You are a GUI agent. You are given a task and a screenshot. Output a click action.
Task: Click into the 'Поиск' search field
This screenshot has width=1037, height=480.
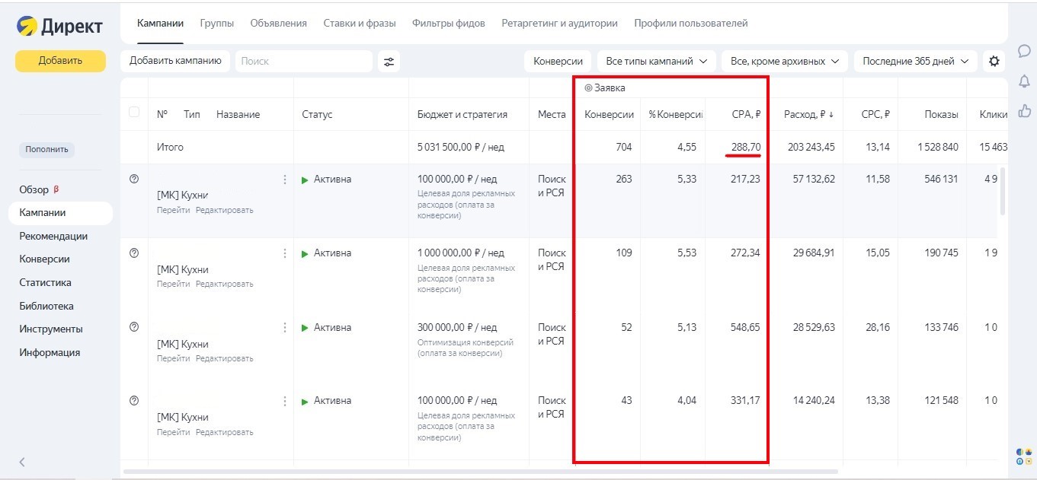[x=303, y=62]
